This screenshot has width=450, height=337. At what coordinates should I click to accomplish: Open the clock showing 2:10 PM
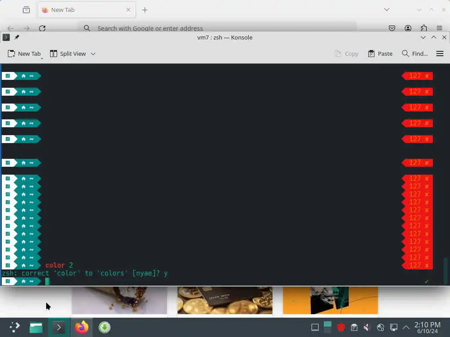click(x=427, y=327)
